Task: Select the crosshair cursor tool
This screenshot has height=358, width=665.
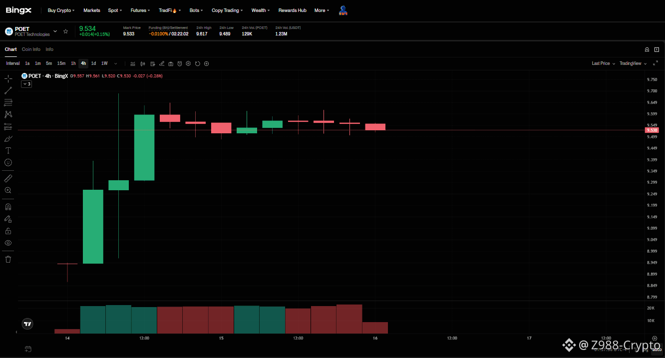Action: 8,79
